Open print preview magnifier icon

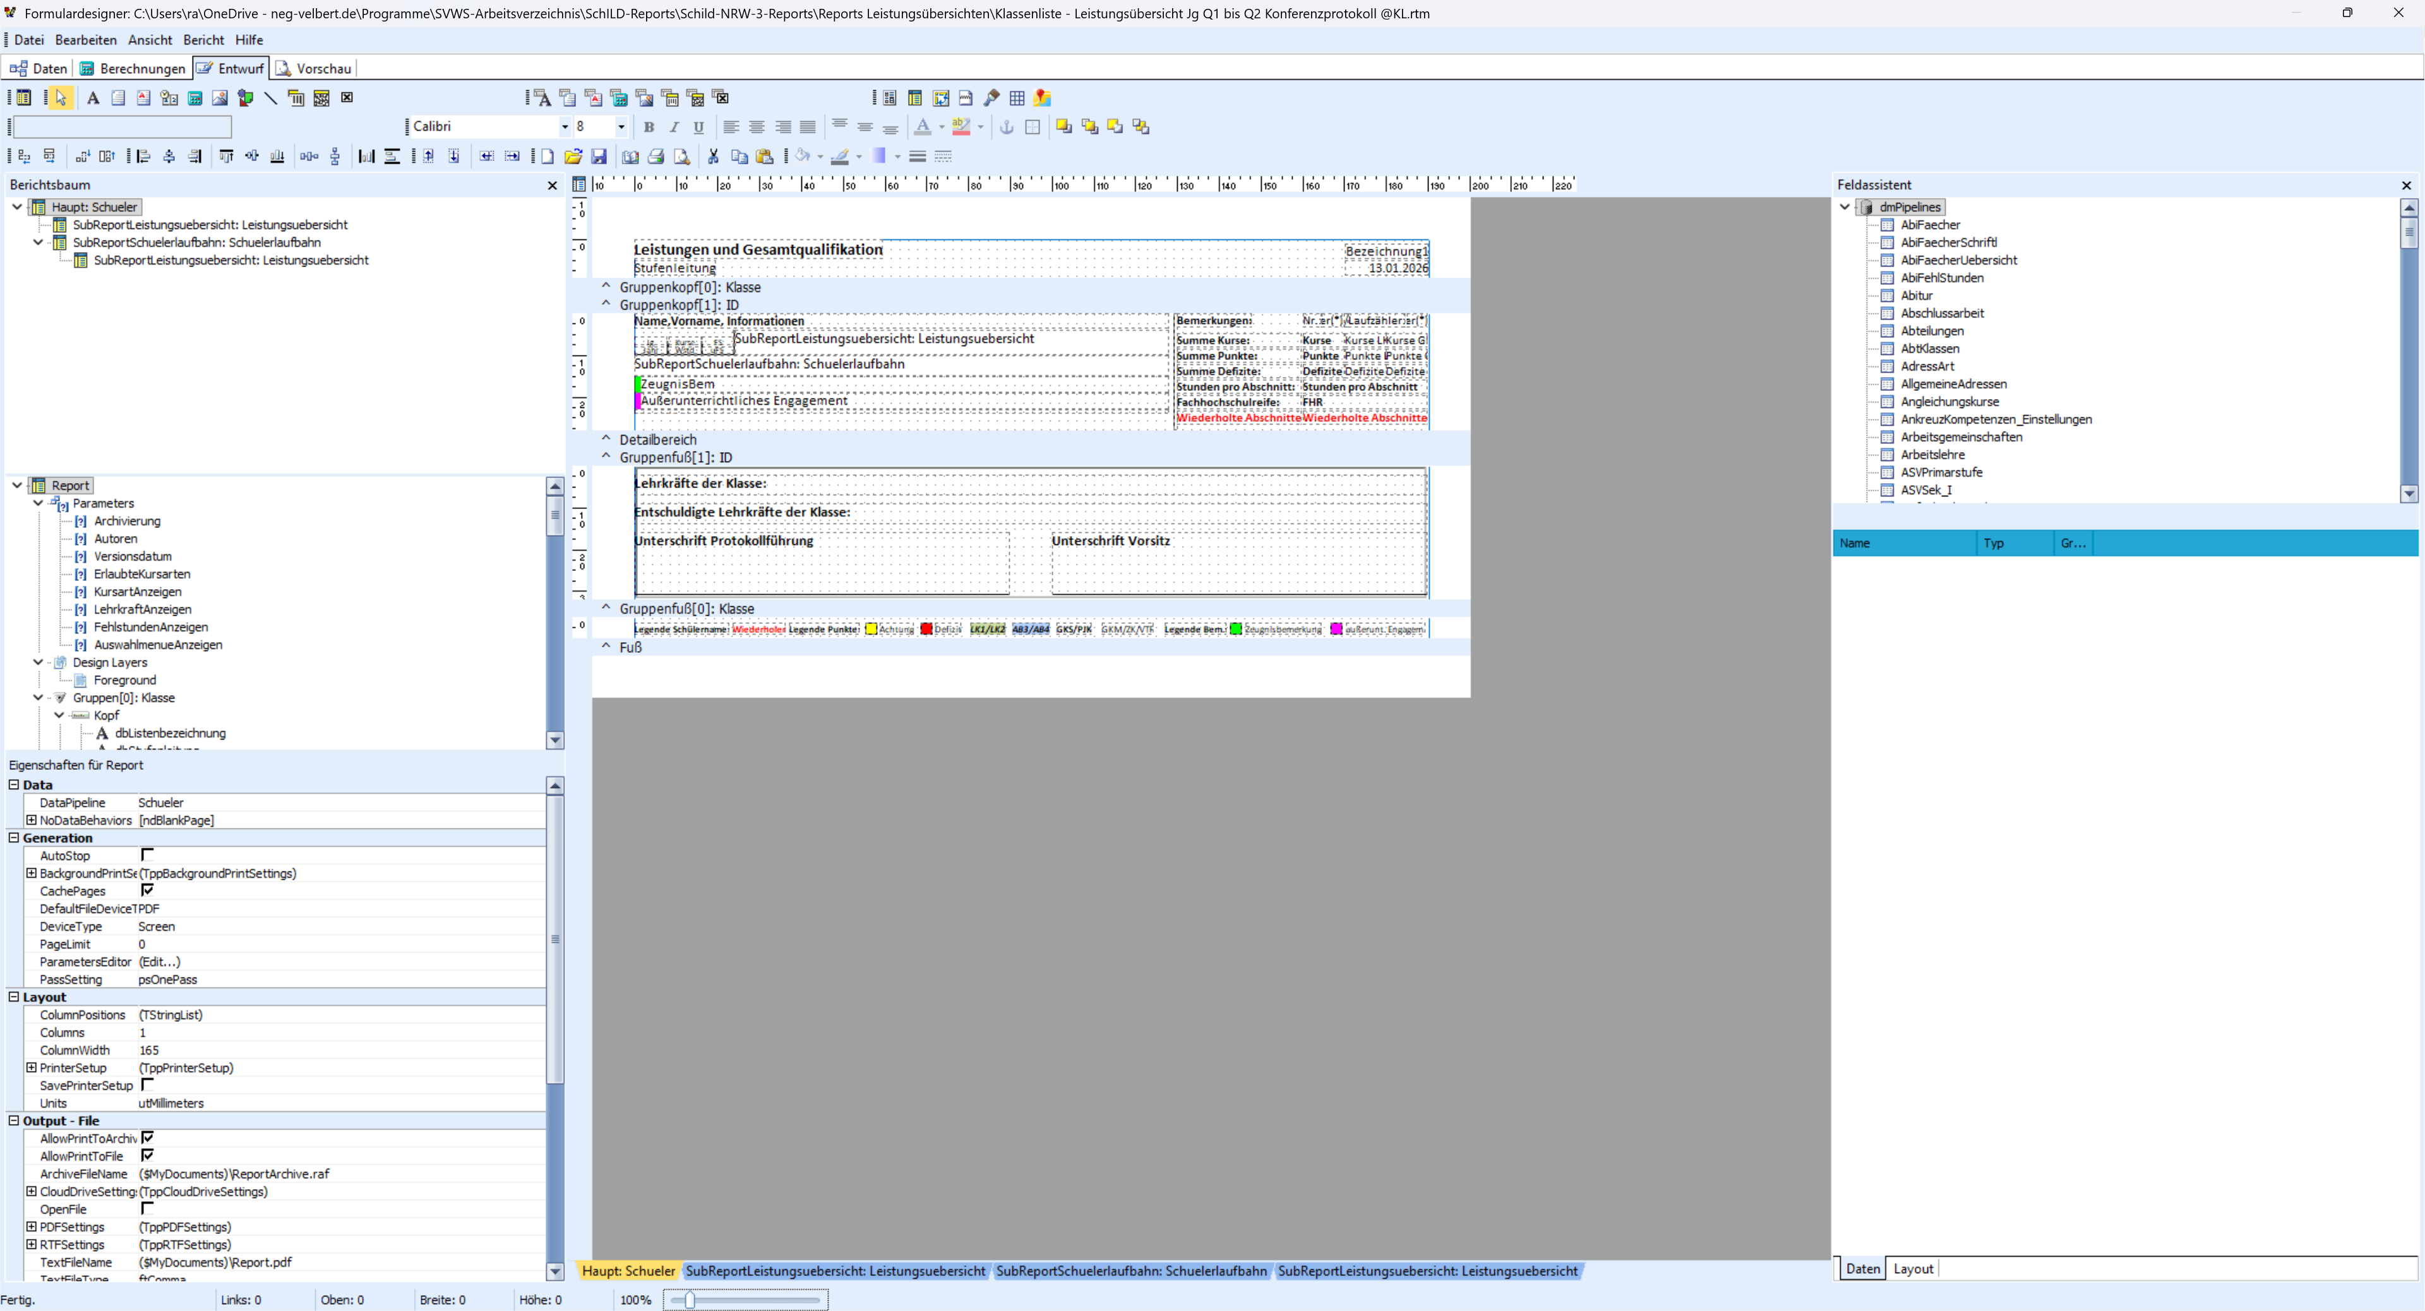(x=683, y=157)
